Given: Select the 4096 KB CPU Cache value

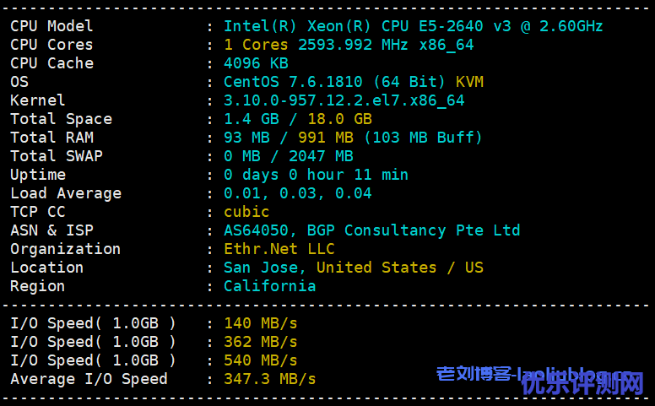Looking at the screenshot, I should coord(256,63).
